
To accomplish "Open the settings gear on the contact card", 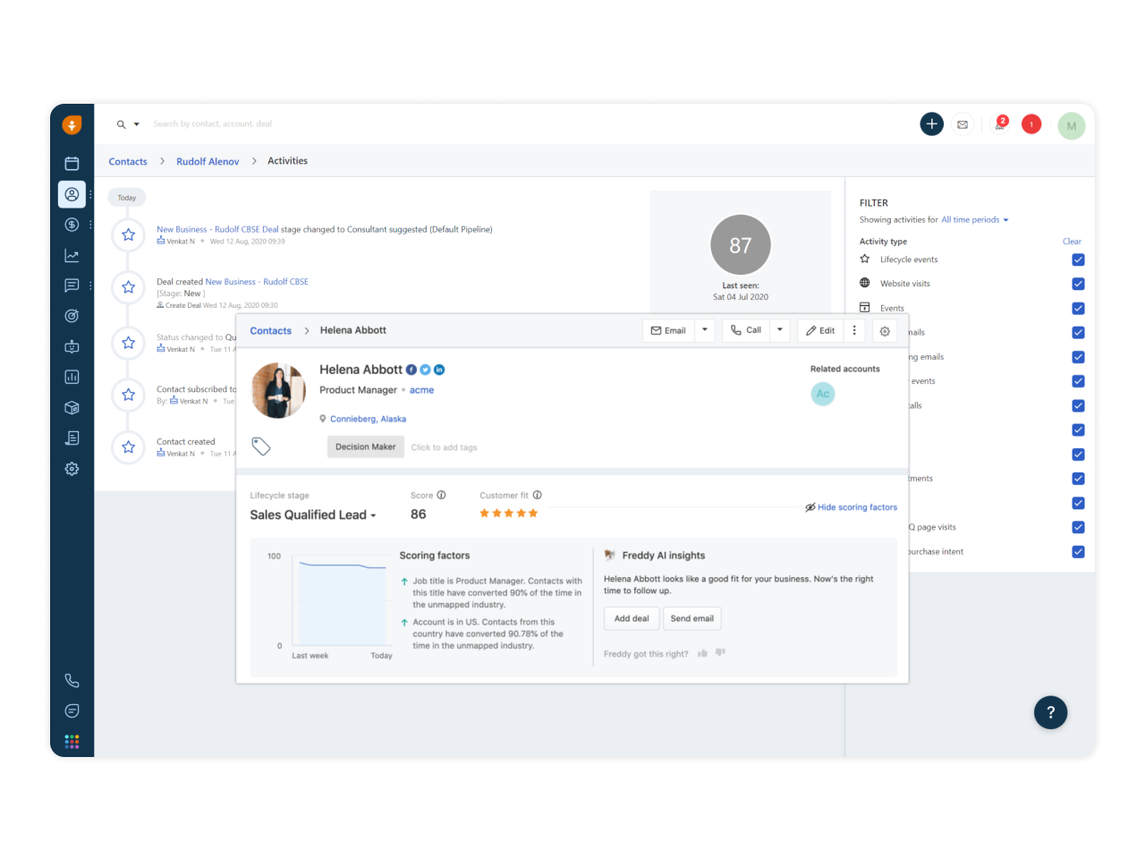I will click(x=884, y=330).
